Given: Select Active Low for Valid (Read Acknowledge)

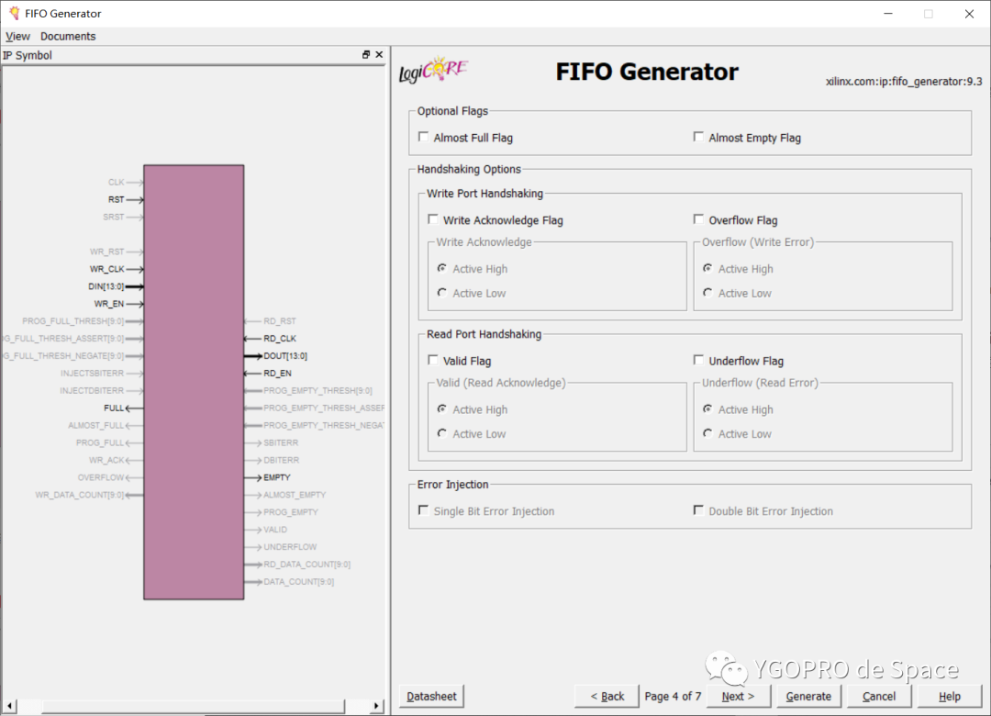Looking at the screenshot, I should [442, 433].
